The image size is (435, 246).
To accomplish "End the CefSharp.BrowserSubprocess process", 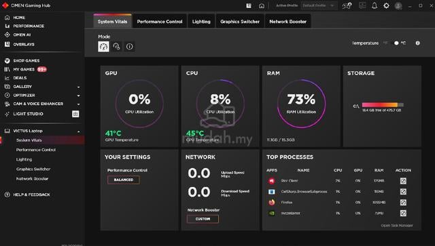I will pos(403,192).
